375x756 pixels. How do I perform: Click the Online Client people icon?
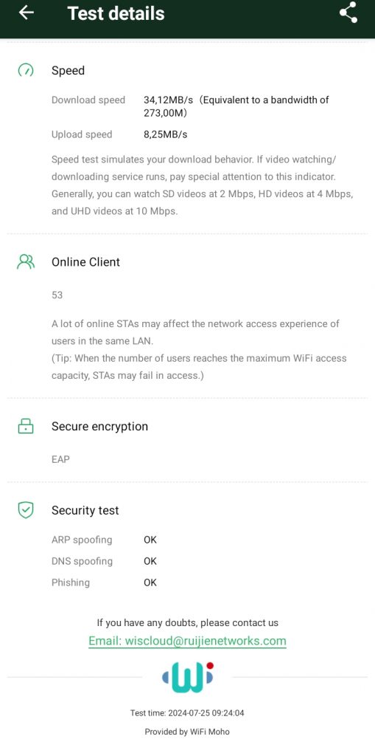pyautogui.click(x=26, y=262)
